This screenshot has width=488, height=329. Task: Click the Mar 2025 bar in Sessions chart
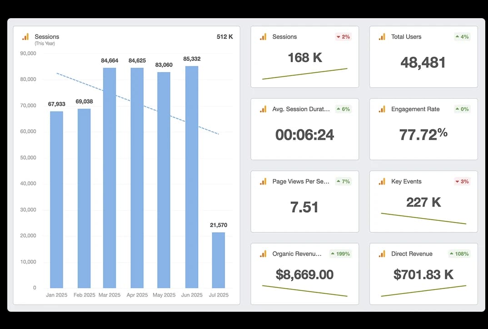[x=110, y=177]
